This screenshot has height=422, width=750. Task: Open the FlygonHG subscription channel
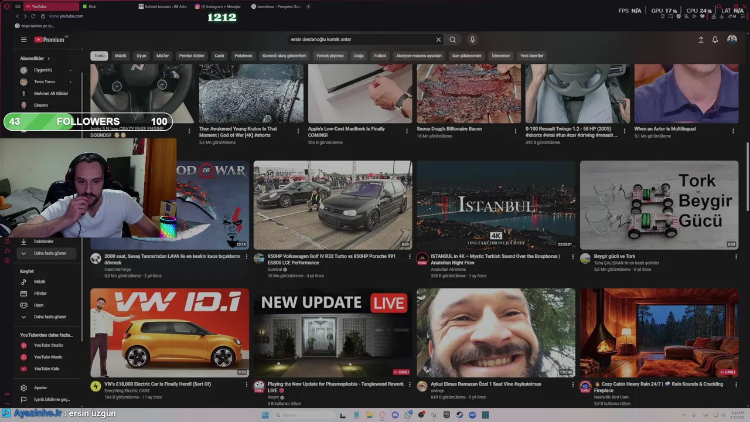pos(43,70)
